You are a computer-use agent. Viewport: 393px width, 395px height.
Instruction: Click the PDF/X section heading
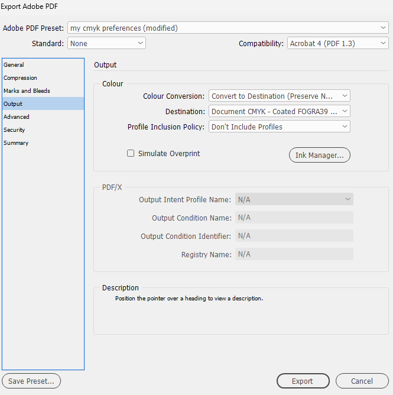(x=112, y=187)
